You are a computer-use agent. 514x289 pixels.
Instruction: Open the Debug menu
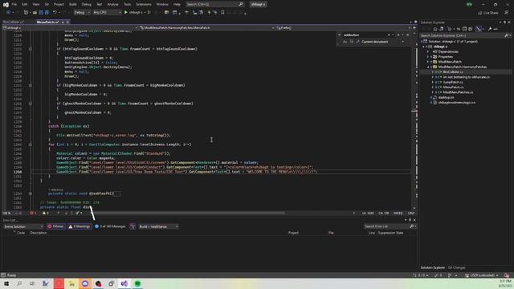(87, 4)
